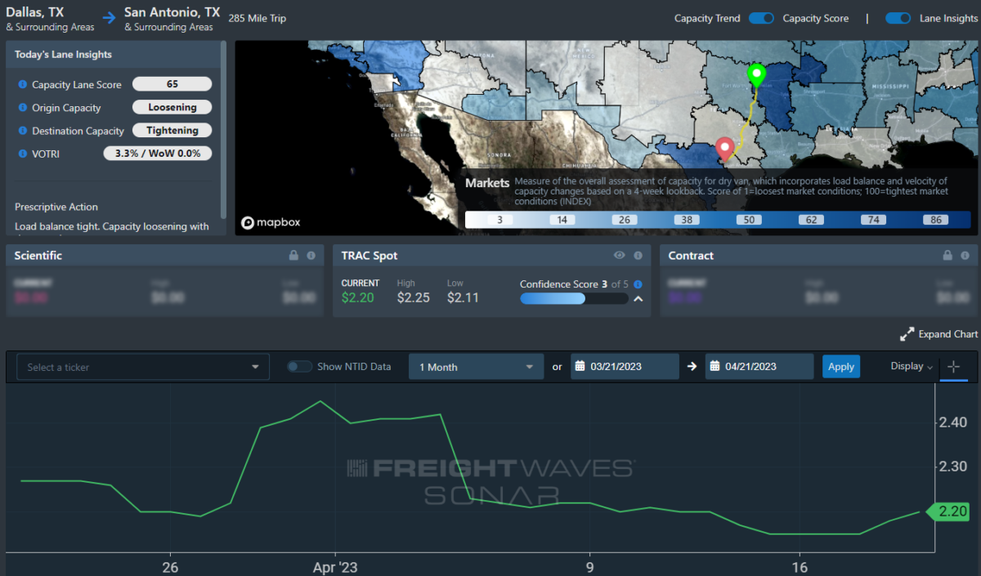
Task: Enable Show NTID Data switch
Action: 299,367
